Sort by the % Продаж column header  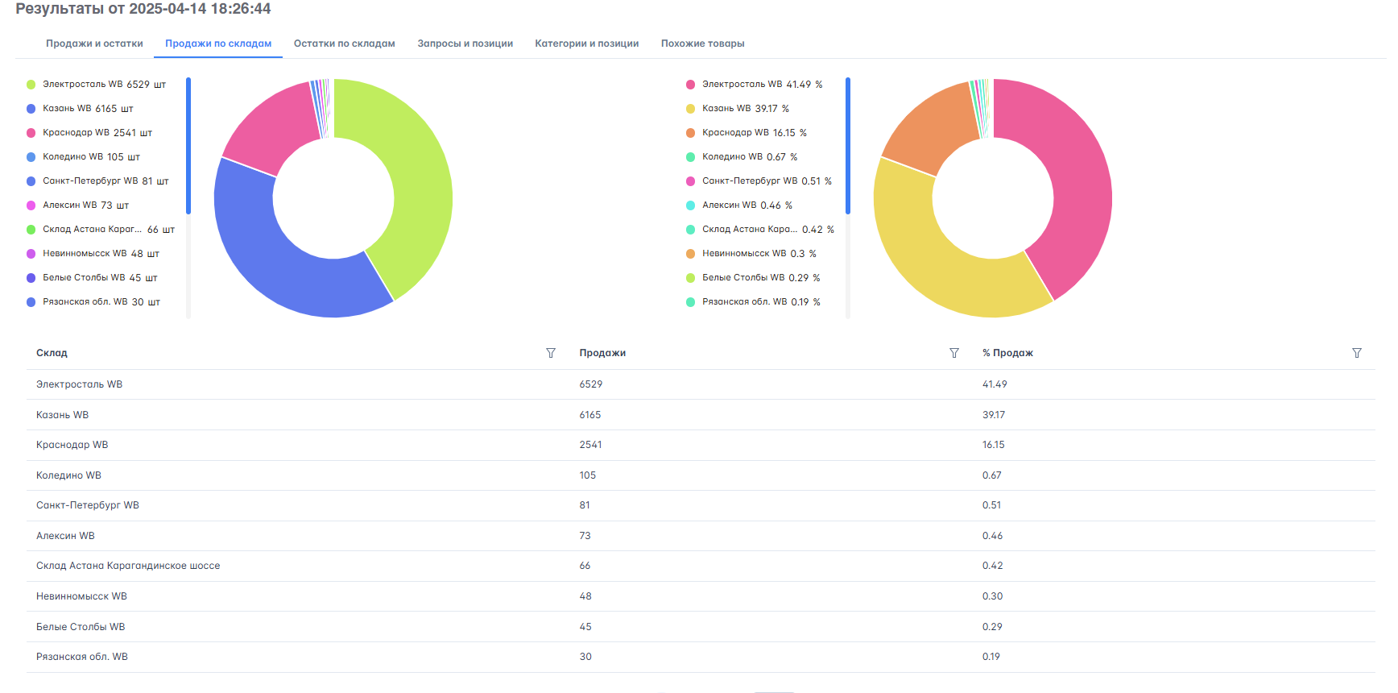pyautogui.click(x=1007, y=353)
